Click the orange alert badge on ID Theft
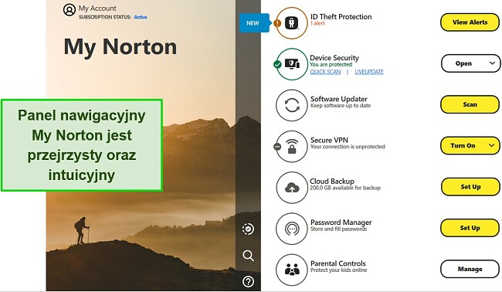Screen dimensions: 502x292 (277, 23)
